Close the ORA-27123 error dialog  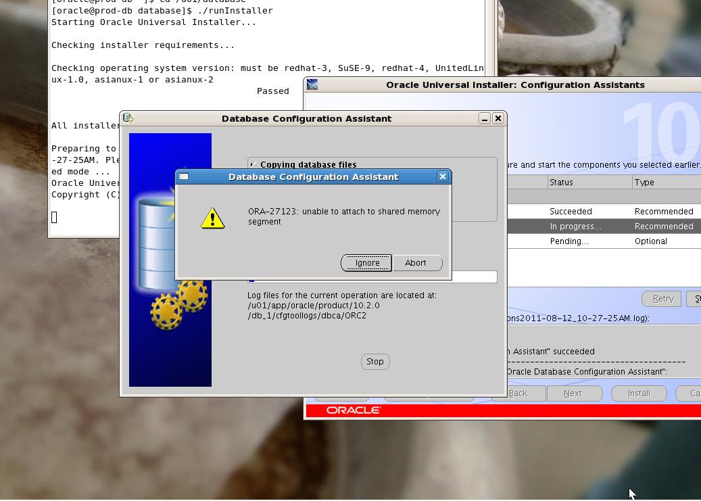[443, 176]
